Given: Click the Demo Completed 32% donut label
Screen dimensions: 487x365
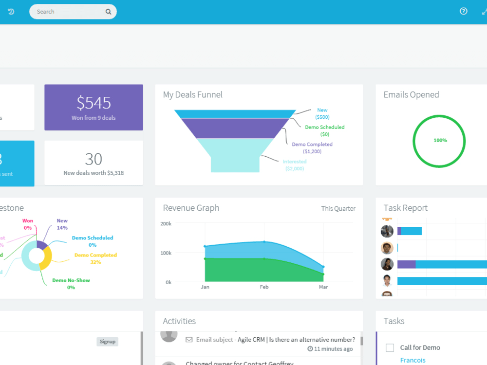Looking at the screenshot, I should click(95, 258).
